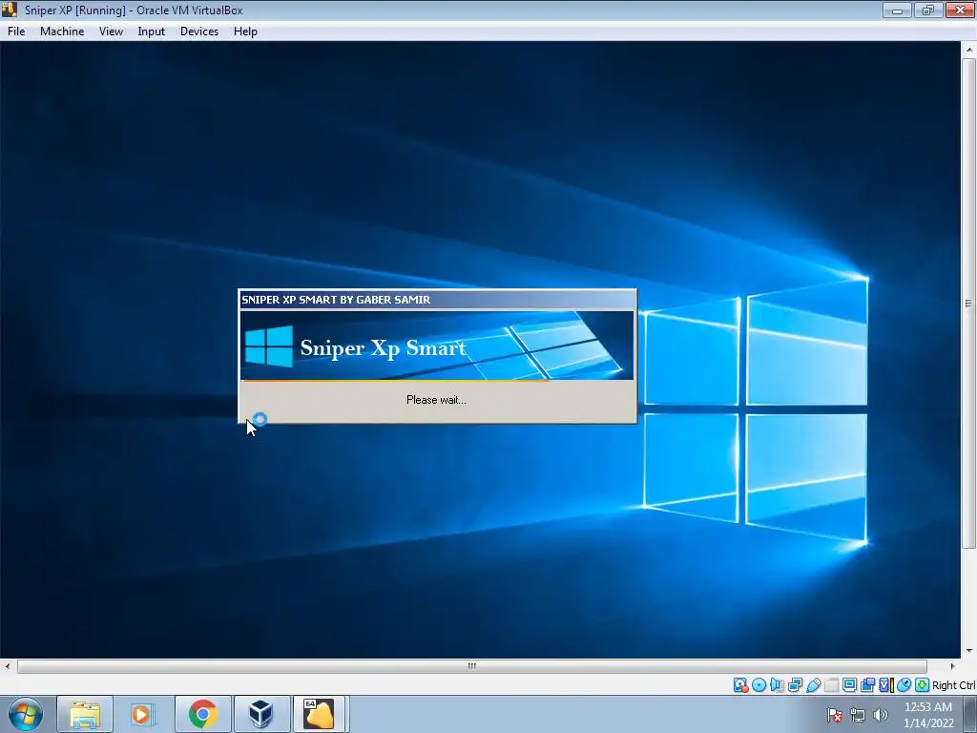Viewport: 977px width, 733px height.
Task: Restore down the VirtualBox window
Action: click(927, 10)
